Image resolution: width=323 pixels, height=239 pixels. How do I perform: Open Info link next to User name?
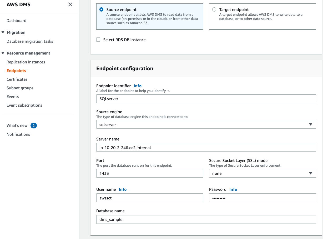123,189
